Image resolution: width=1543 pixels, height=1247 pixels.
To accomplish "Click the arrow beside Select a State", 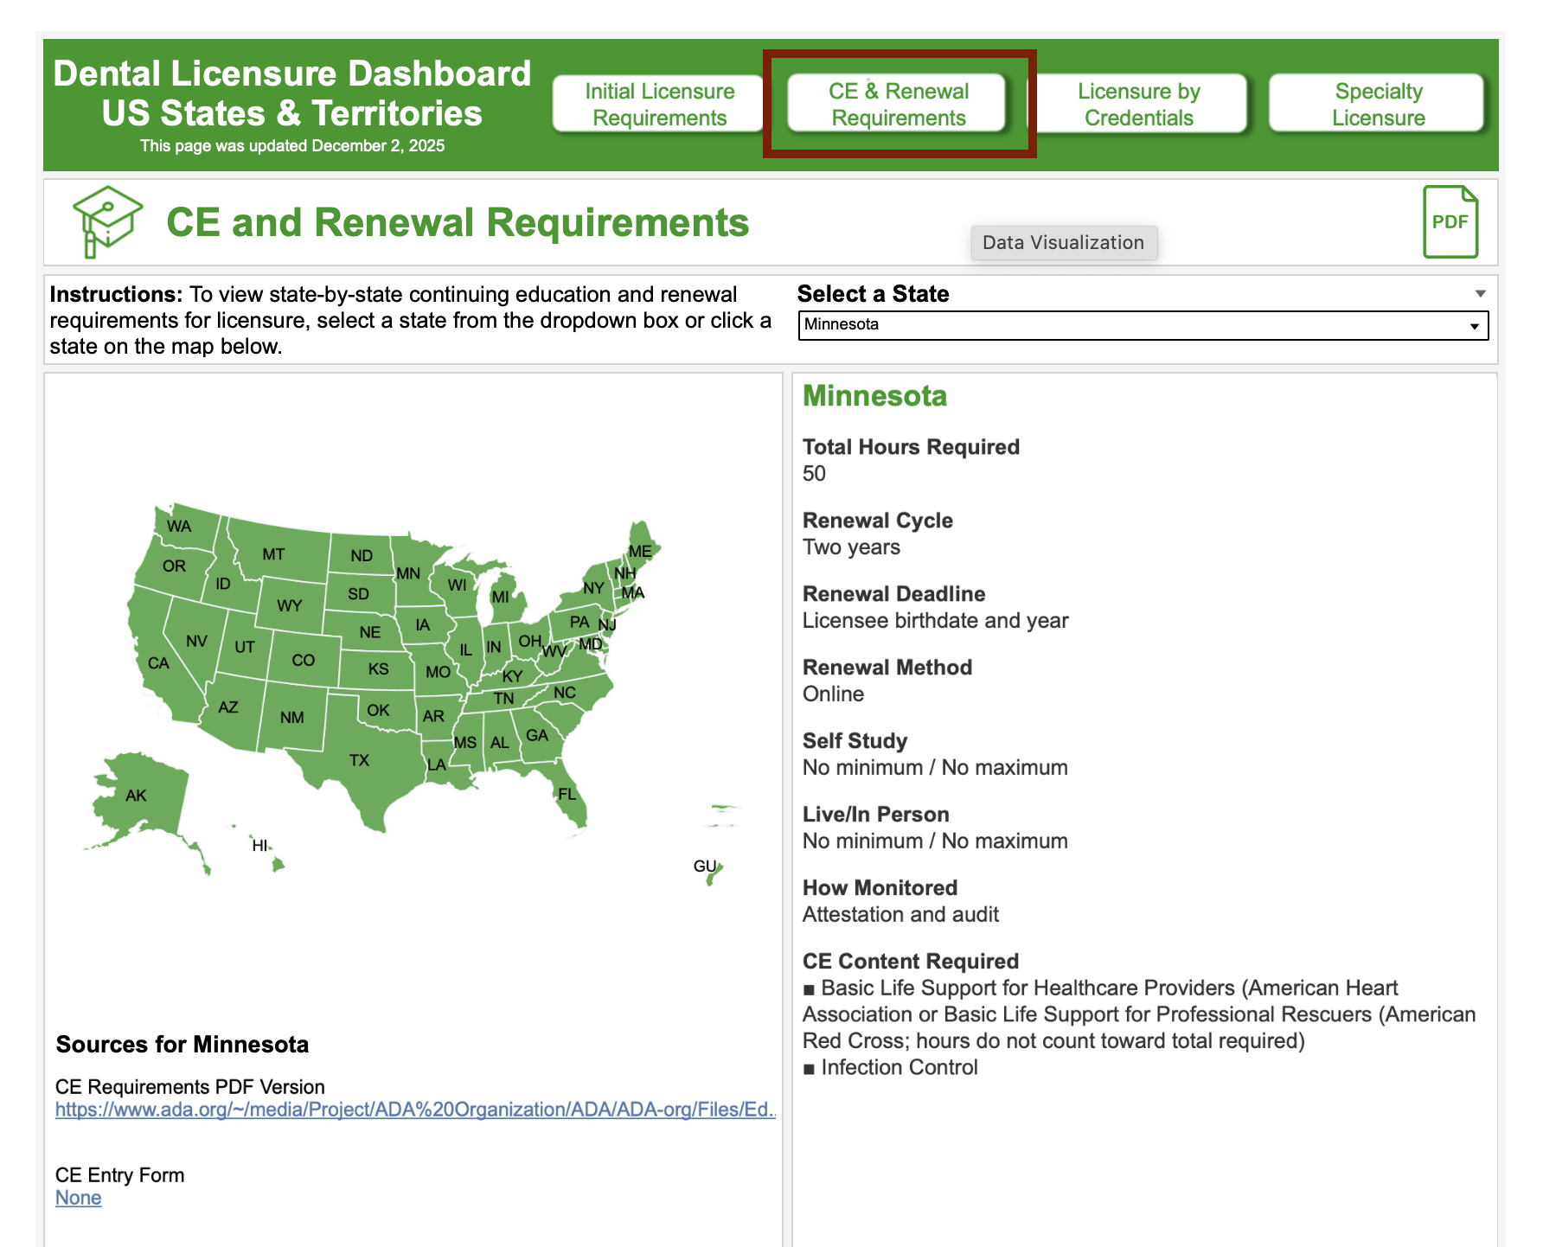I will [1480, 294].
